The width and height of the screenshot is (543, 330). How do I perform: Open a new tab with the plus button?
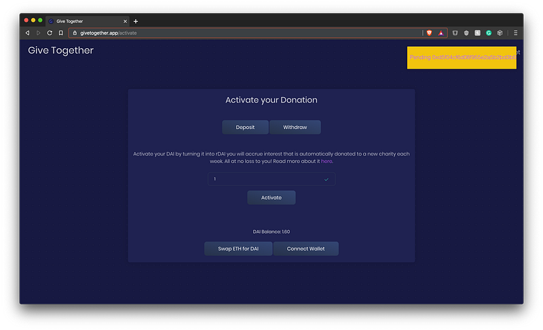(x=136, y=21)
